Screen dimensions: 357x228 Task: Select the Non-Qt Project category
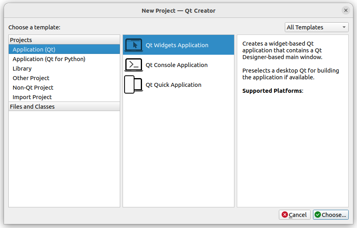(x=64, y=88)
